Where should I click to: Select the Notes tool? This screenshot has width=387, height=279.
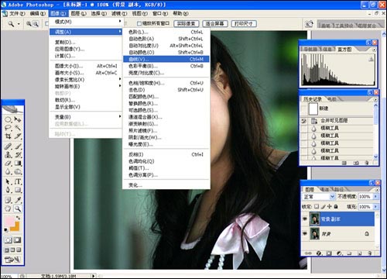coord(8,200)
